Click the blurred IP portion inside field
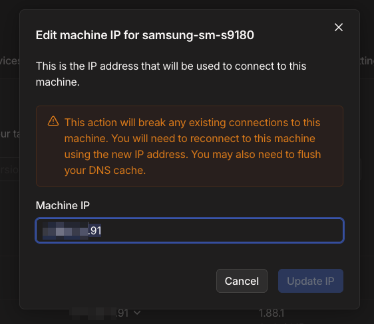 pyautogui.click(x=65, y=230)
